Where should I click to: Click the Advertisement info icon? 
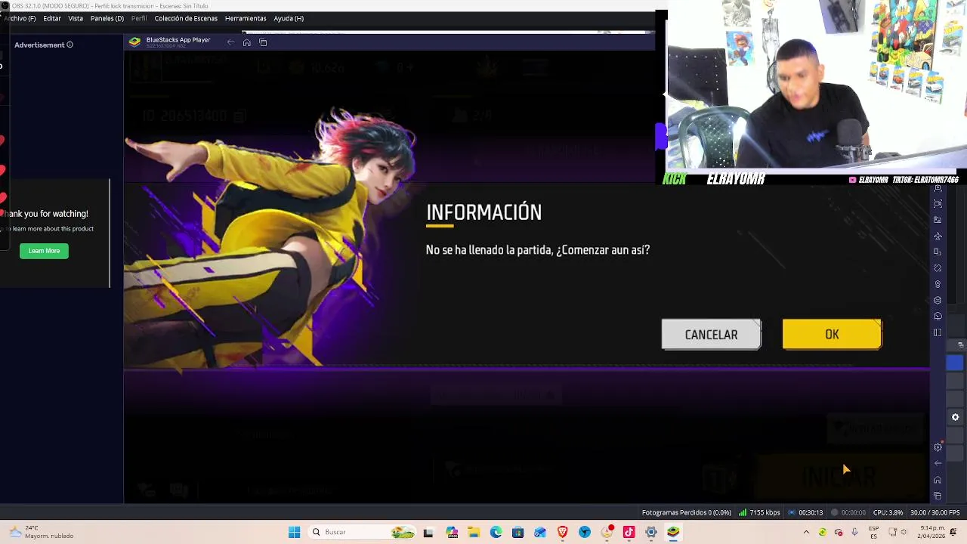coord(70,45)
